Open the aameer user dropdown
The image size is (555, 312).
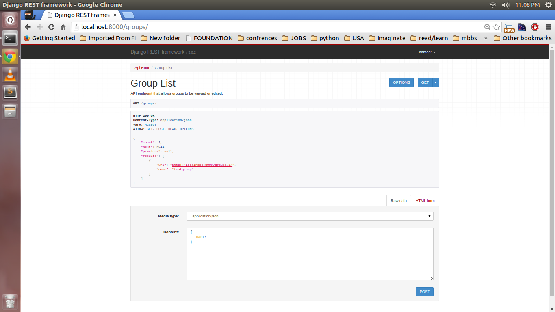coord(427,52)
